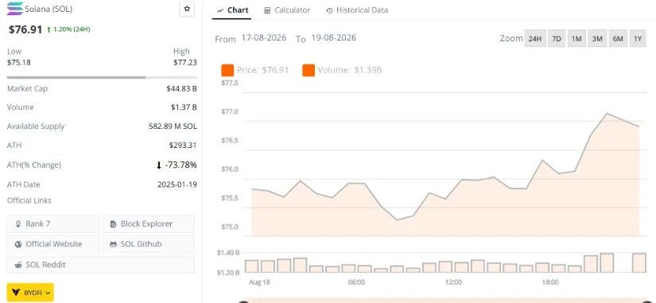Click the BYDFi logo icon
This screenshot has width=656, height=303.
17,293
